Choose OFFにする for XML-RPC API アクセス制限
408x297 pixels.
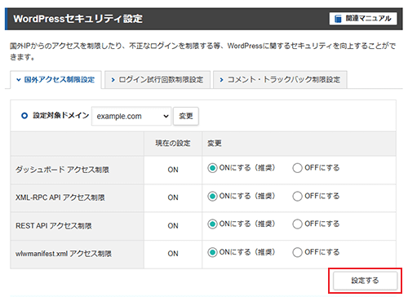(x=297, y=196)
